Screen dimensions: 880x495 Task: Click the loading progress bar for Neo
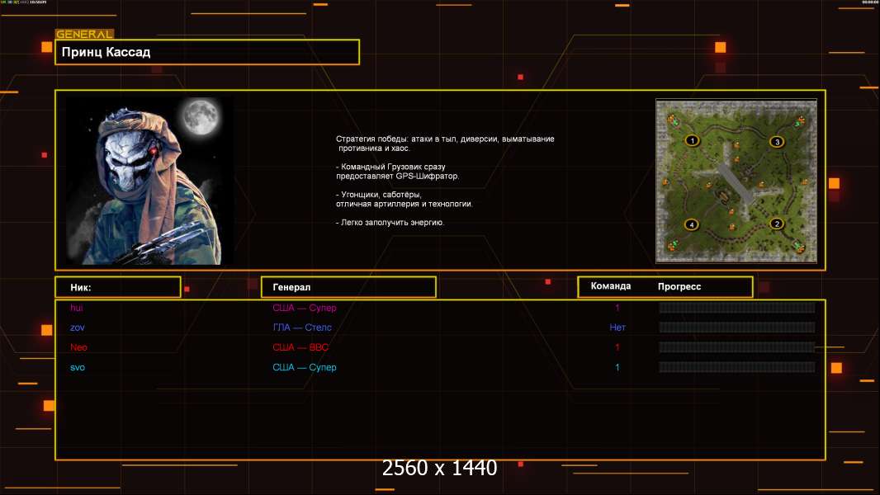(736, 347)
